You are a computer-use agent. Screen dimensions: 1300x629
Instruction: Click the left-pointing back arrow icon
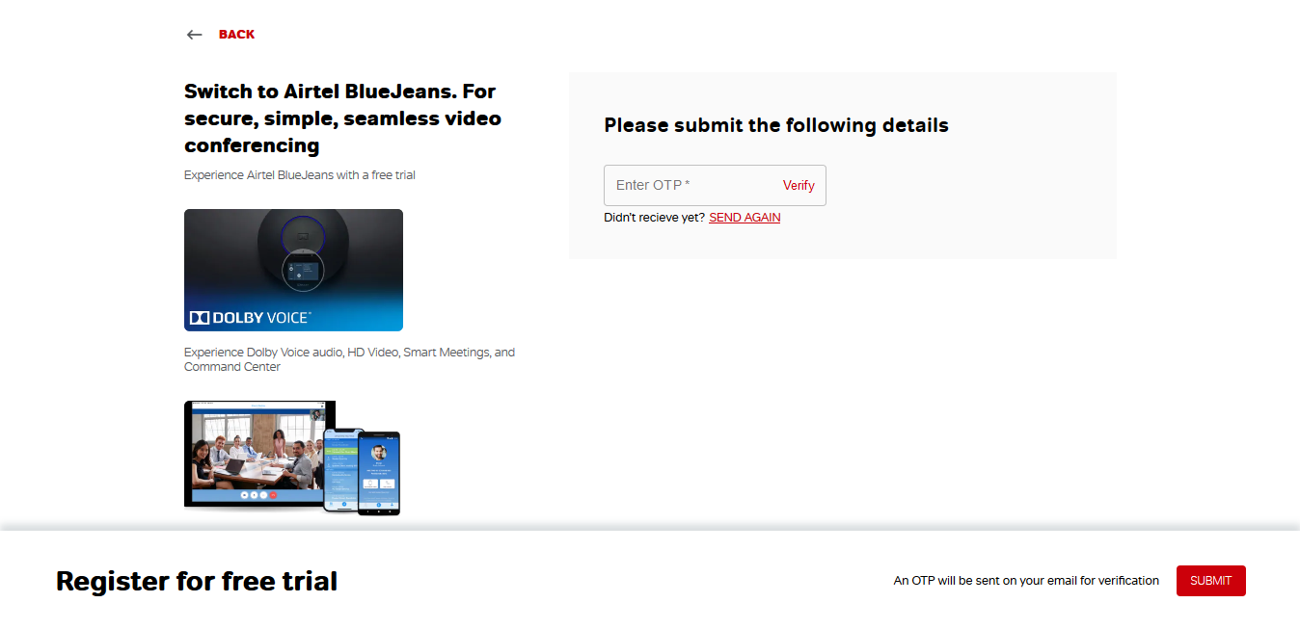195,35
